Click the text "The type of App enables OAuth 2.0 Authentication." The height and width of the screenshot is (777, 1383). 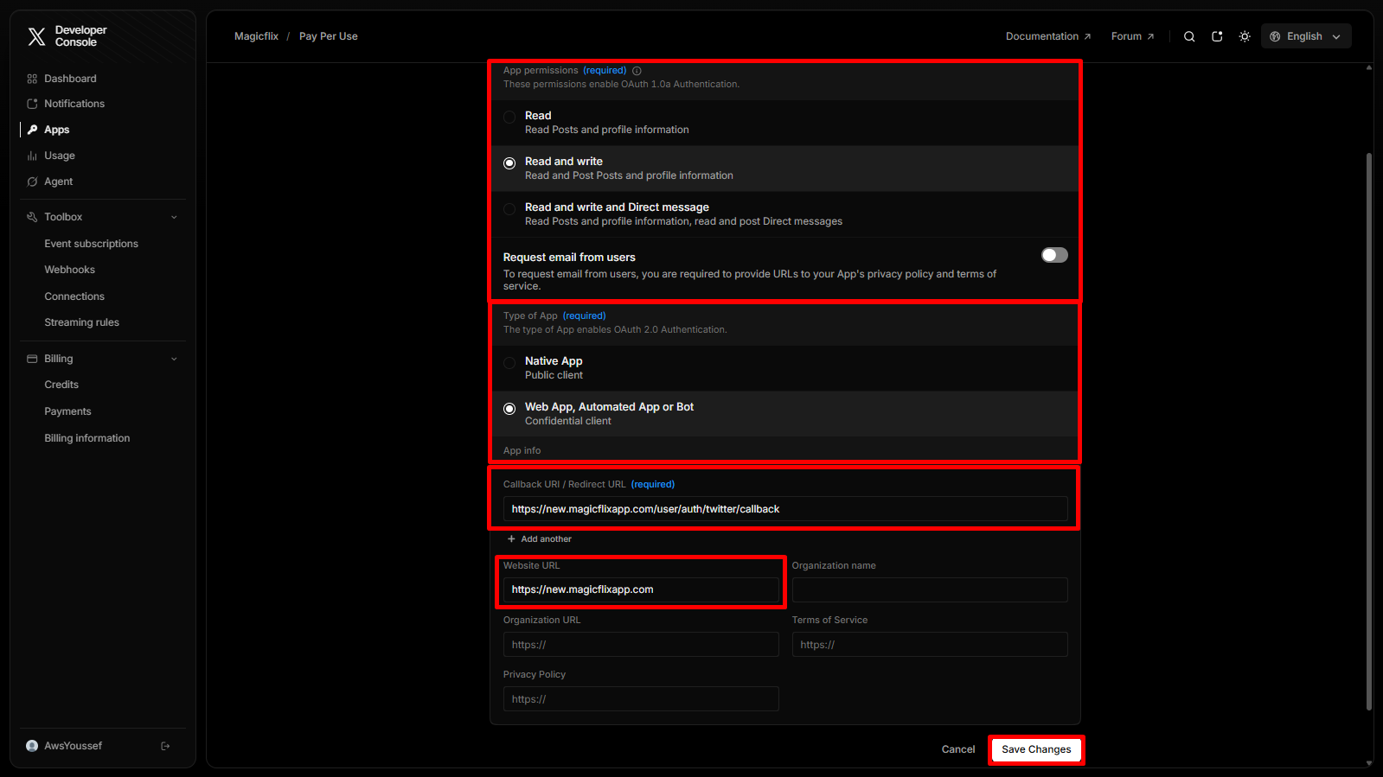[x=615, y=330]
